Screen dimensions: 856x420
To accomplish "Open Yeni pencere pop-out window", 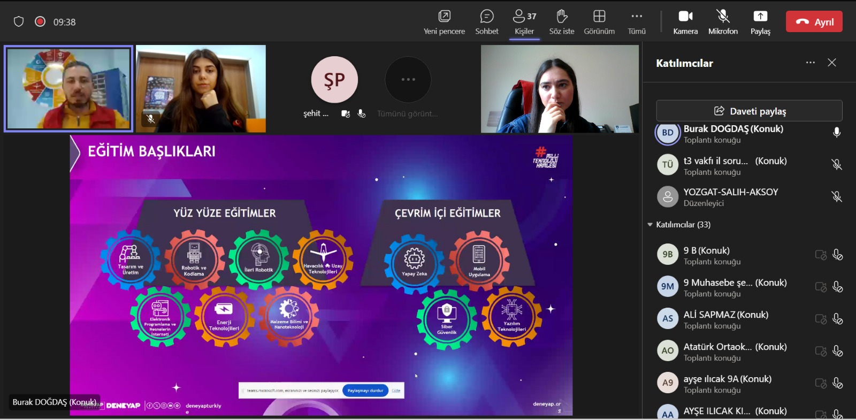I will 444,22.
